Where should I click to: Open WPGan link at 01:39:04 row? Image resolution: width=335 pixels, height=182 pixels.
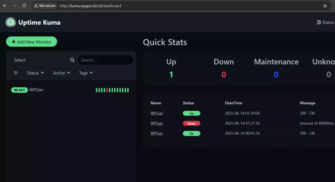[x=157, y=113]
